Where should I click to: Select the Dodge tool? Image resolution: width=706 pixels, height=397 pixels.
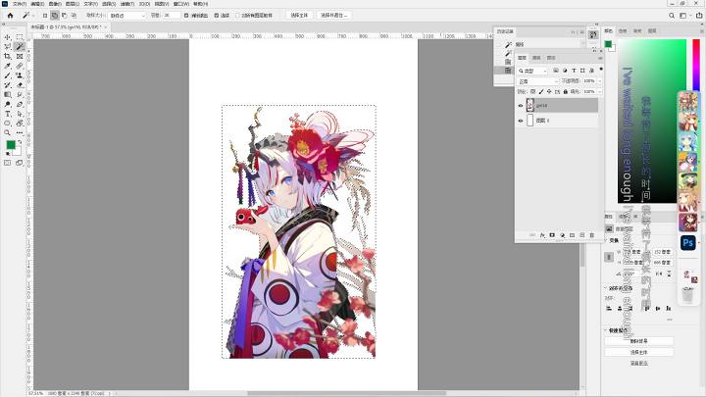click(8, 105)
